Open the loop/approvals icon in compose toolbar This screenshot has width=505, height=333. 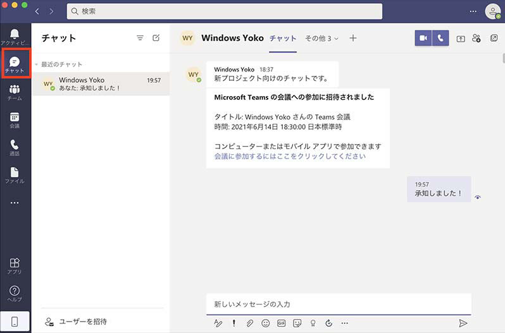tap(328, 323)
